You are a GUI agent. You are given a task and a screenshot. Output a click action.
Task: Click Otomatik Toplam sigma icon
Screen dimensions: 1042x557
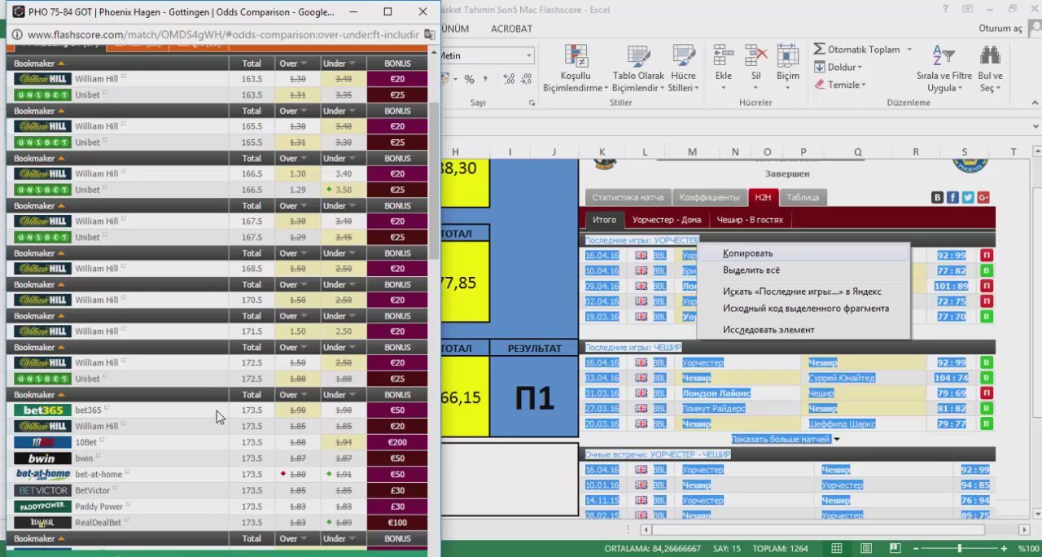click(819, 50)
